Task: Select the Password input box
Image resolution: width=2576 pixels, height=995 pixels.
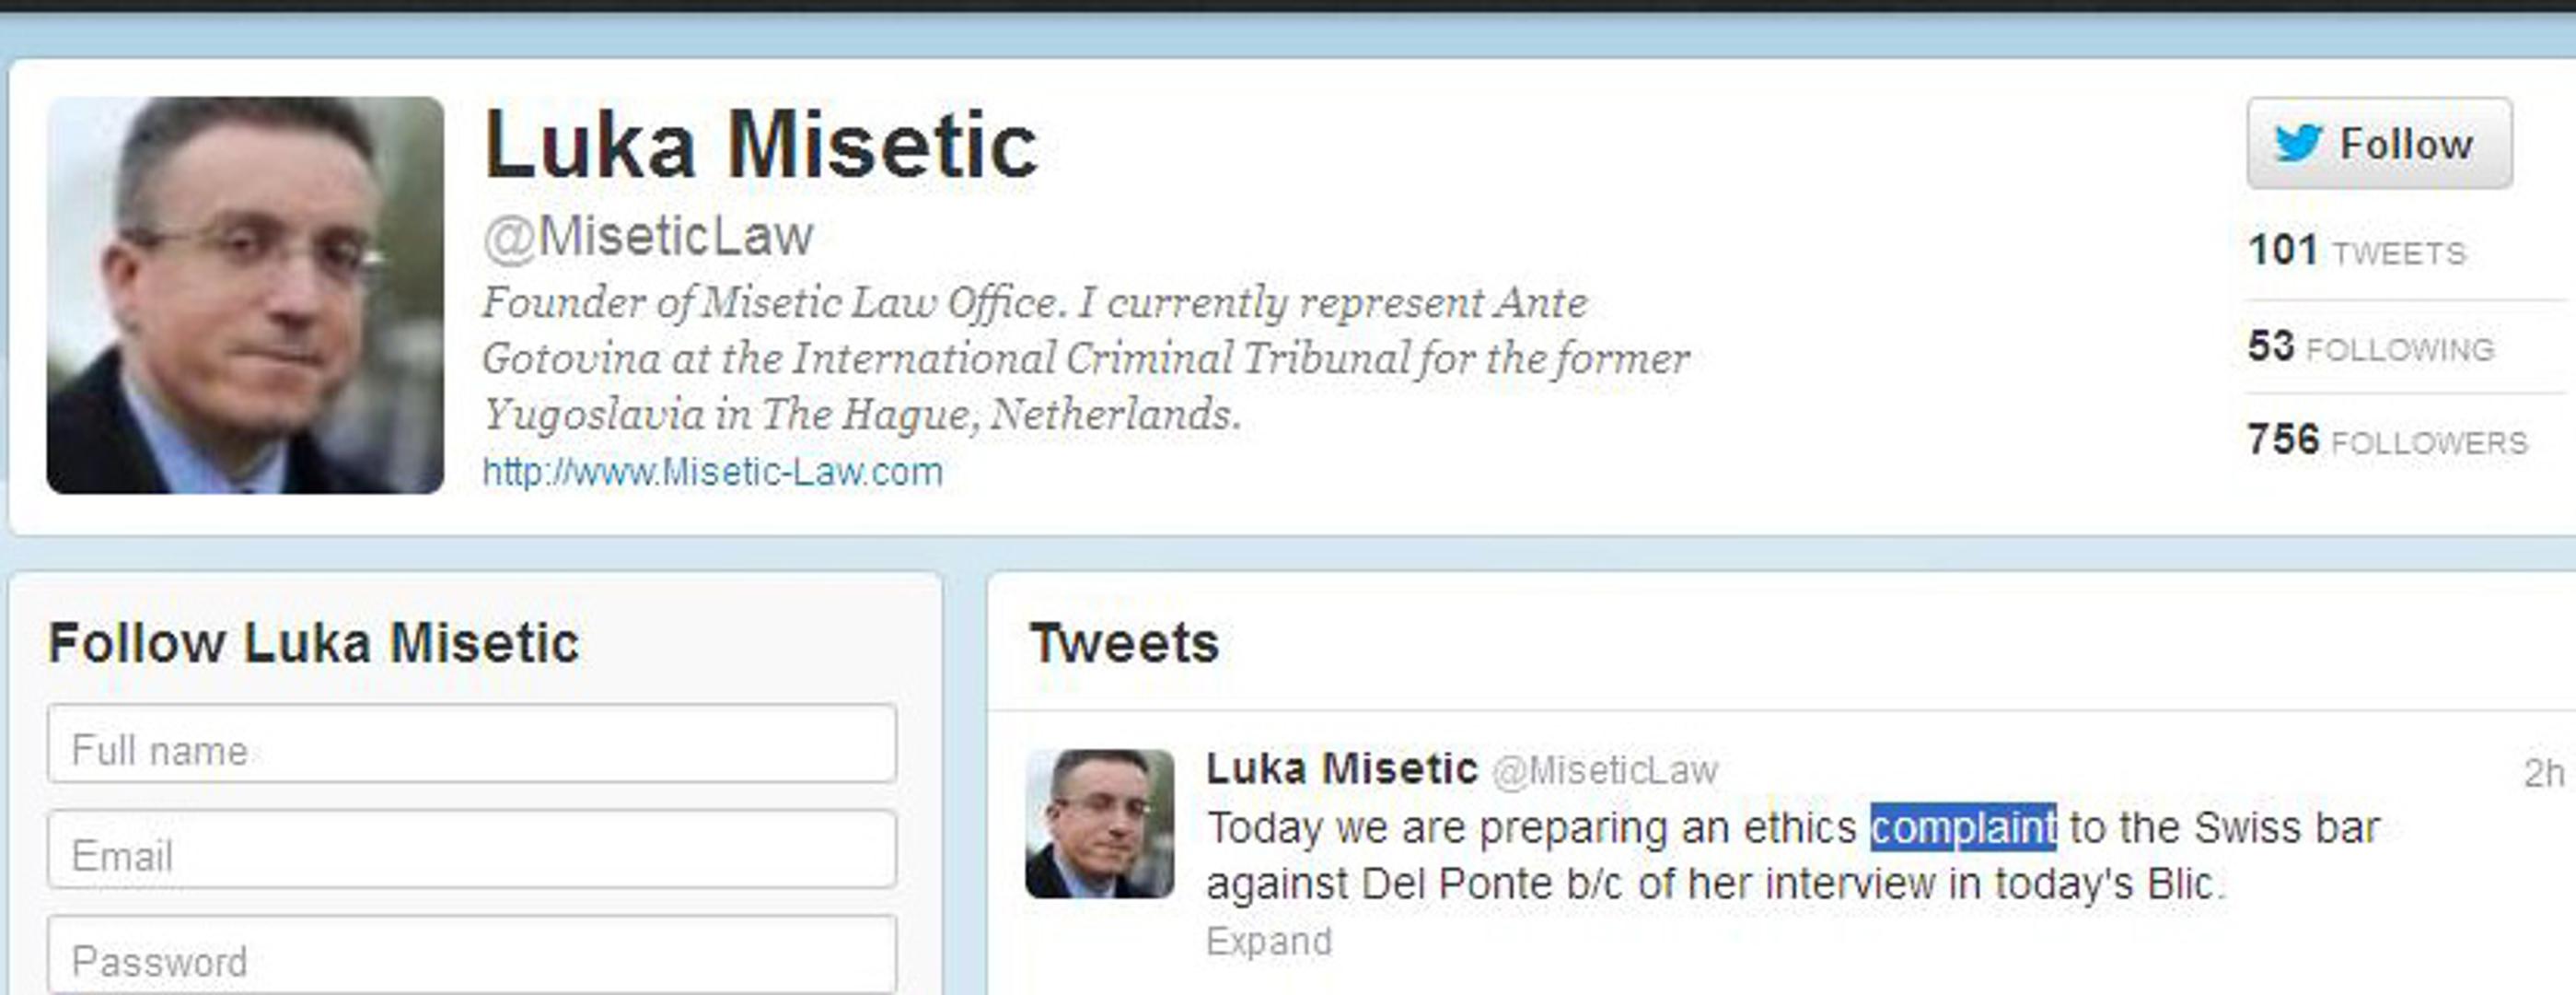Action: tap(471, 957)
